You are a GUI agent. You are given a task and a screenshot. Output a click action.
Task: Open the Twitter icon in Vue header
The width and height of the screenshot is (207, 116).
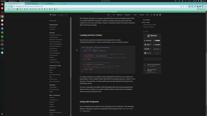coord(157,15)
